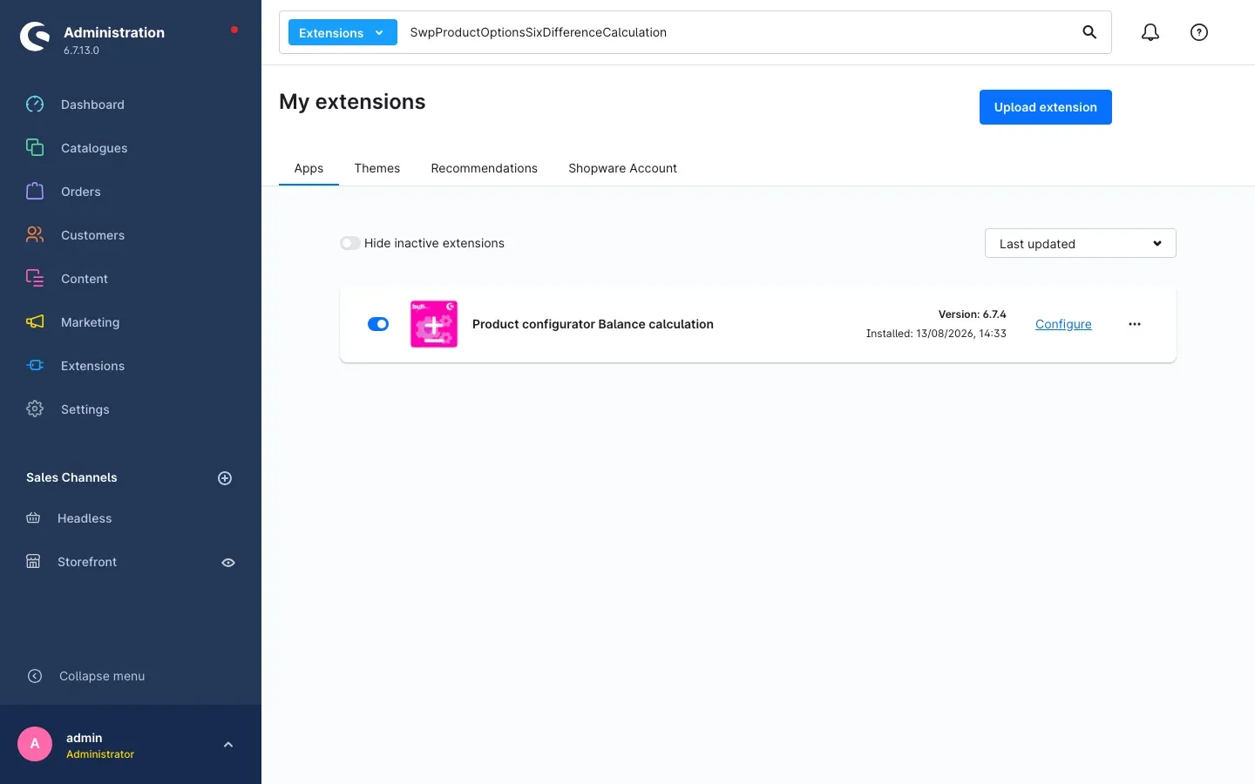The height and width of the screenshot is (784, 1255).
Task: Click the Marketing megaphone icon
Action: pyautogui.click(x=35, y=322)
